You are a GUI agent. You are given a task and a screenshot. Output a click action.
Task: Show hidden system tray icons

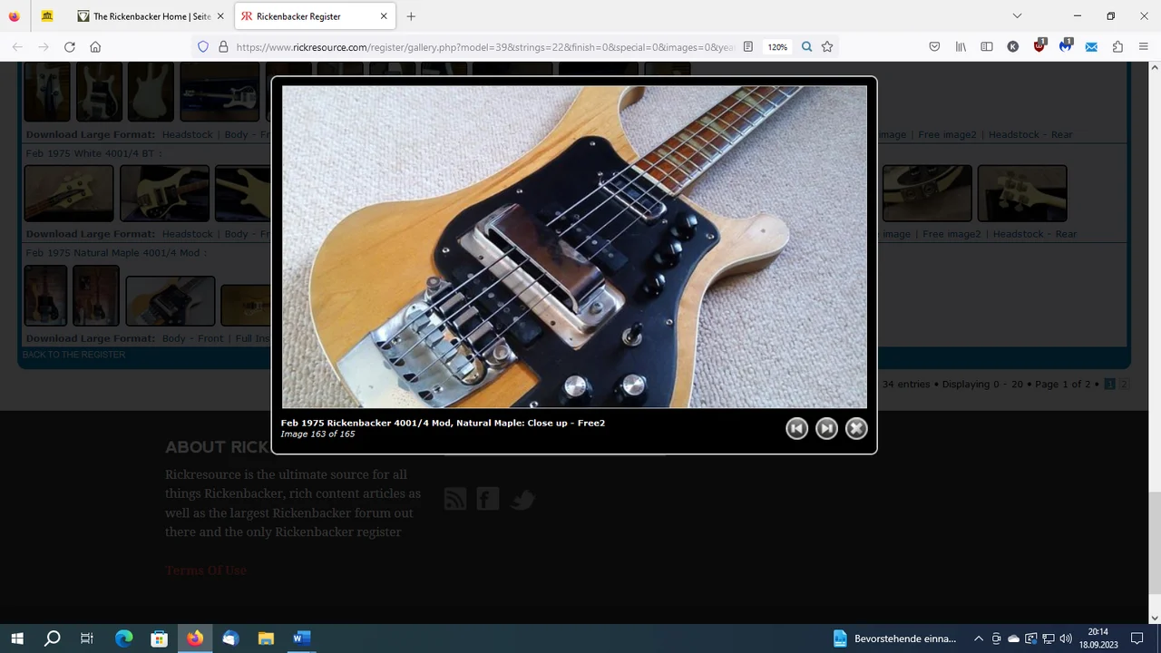point(979,638)
